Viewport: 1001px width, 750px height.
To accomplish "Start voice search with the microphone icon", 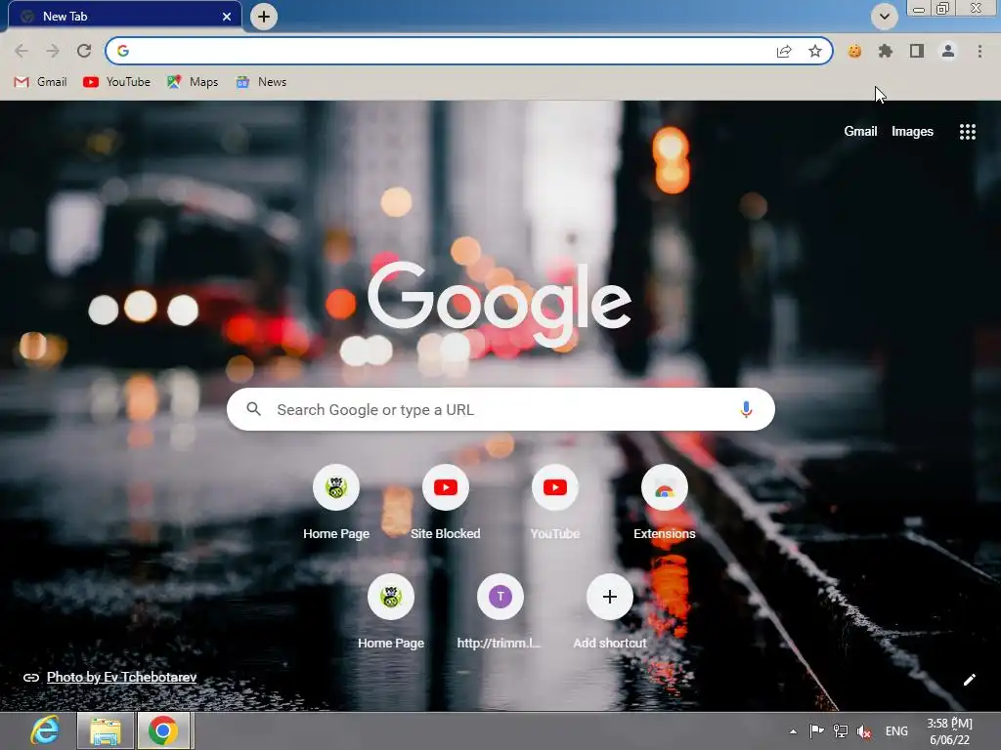I will (x=746, y=409).
